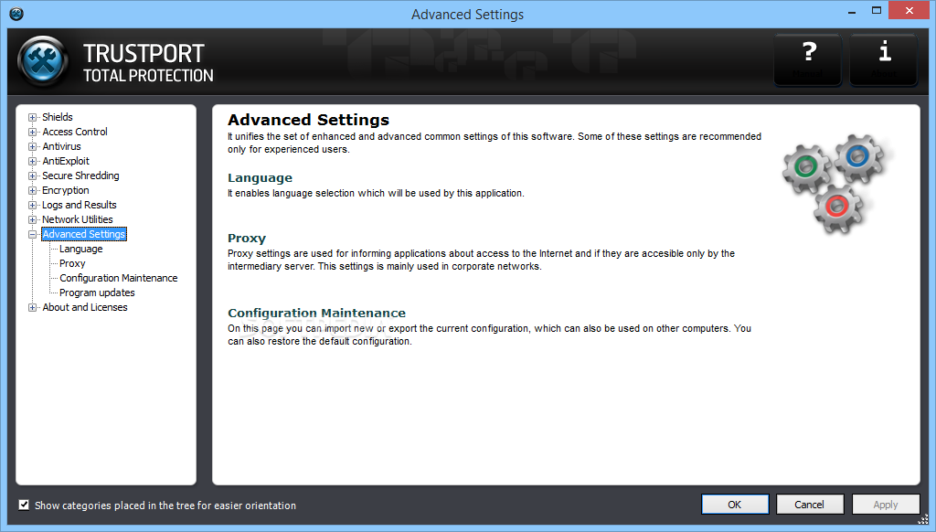The height and width of the screenshot is (532, 936).
Task: Expand the Antivirus tree node
Action: coord(33,146)
